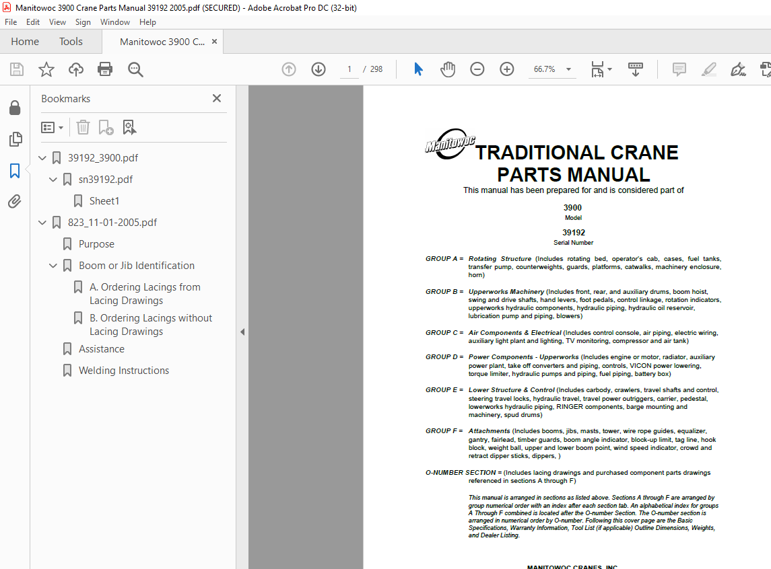The height and width of the screenshot is (569, 771).
Task: Open the Edit menu
Action: tap(33, 22)
